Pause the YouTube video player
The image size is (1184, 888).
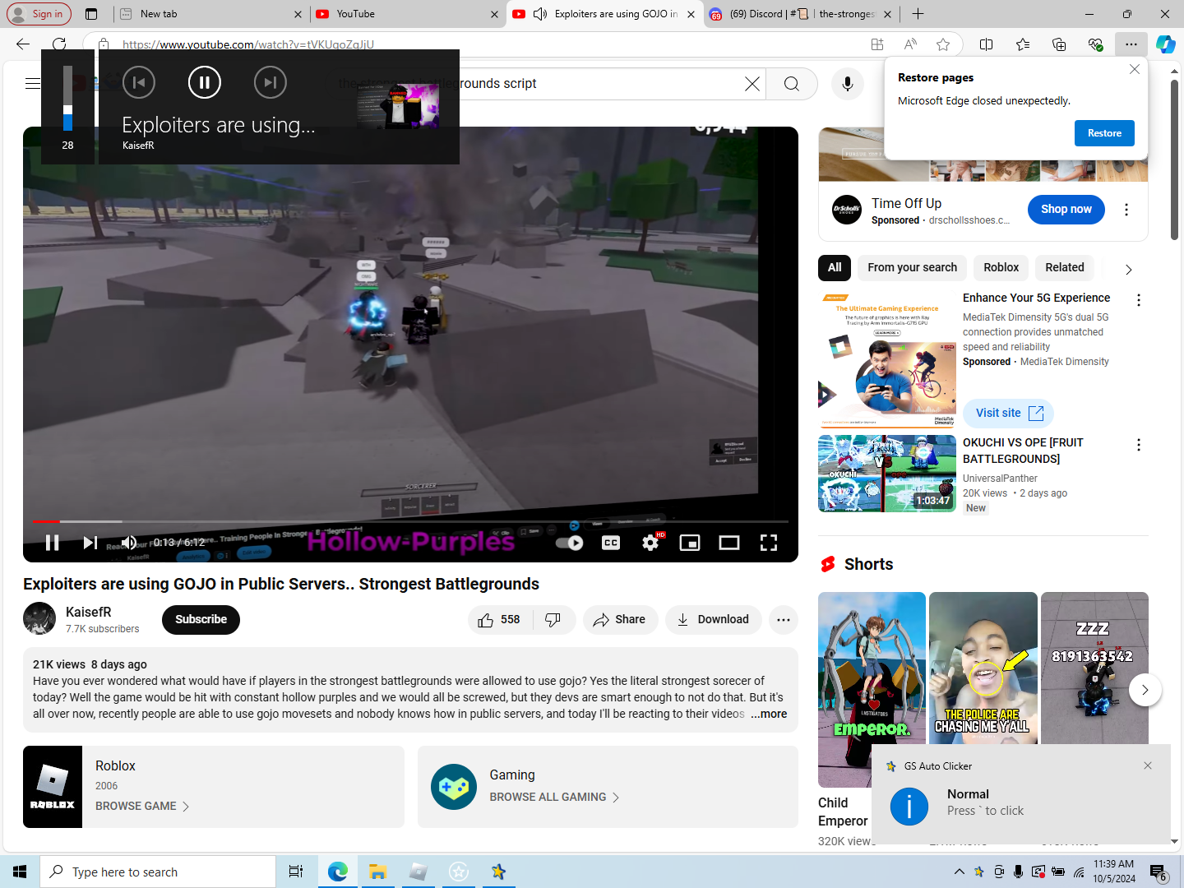52,543
